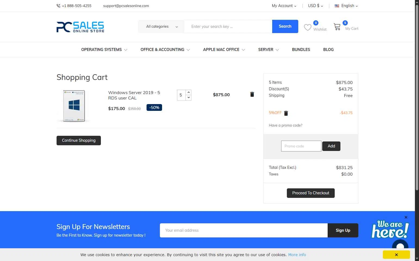Viewport: 419px width, 261px height.
Task: Go to the Bundles menu item
Action: click(301, 50)
